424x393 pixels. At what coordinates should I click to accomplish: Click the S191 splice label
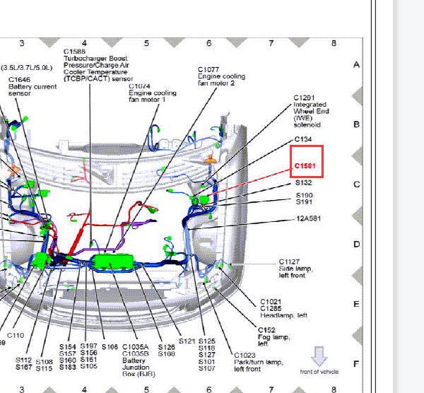(304, 201)
